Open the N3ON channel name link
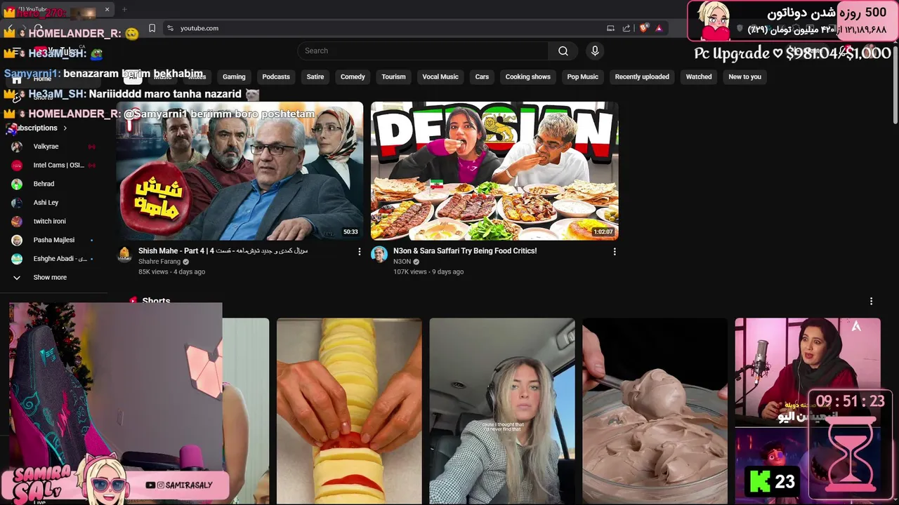 pyautogui.click(x=402, y=262)
